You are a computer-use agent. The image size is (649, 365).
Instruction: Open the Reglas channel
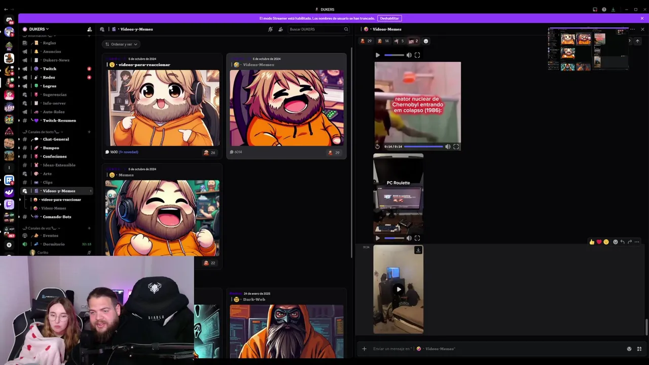pos(49,43)
